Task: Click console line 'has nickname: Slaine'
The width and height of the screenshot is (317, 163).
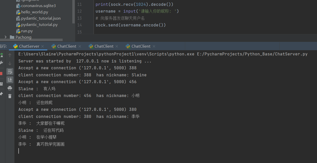Action: tap(83, 75)
